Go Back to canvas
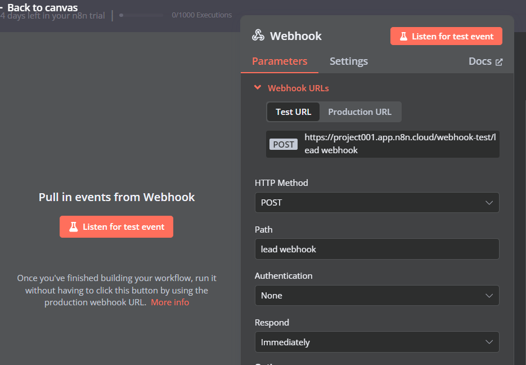Image resolution: width=526 pixels, height=365 pixels. point(39,7)
